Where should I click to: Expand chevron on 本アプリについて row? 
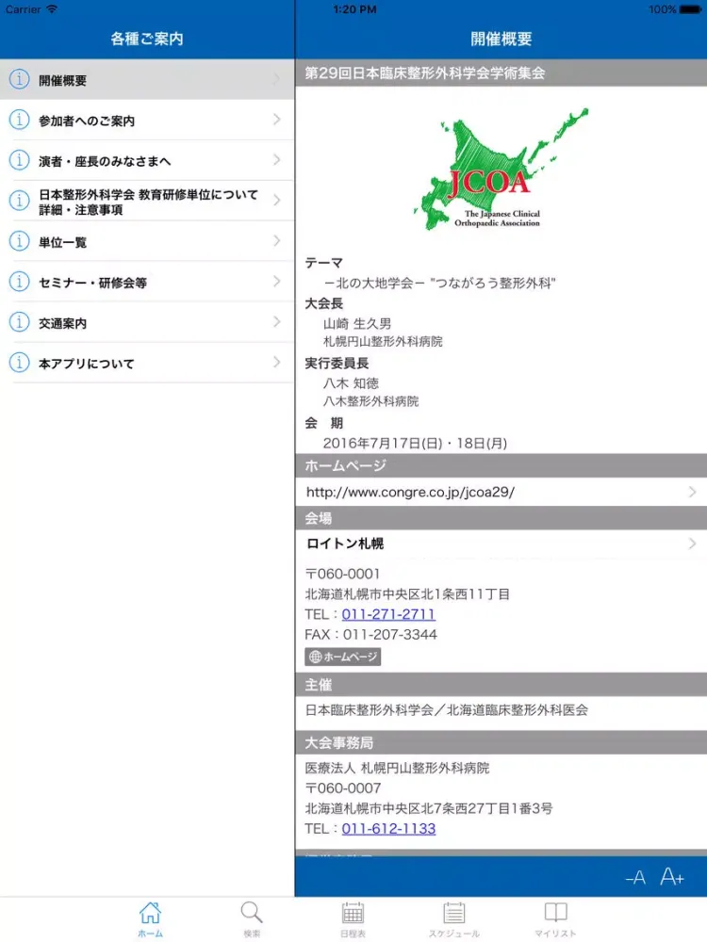tap(276, 363)
